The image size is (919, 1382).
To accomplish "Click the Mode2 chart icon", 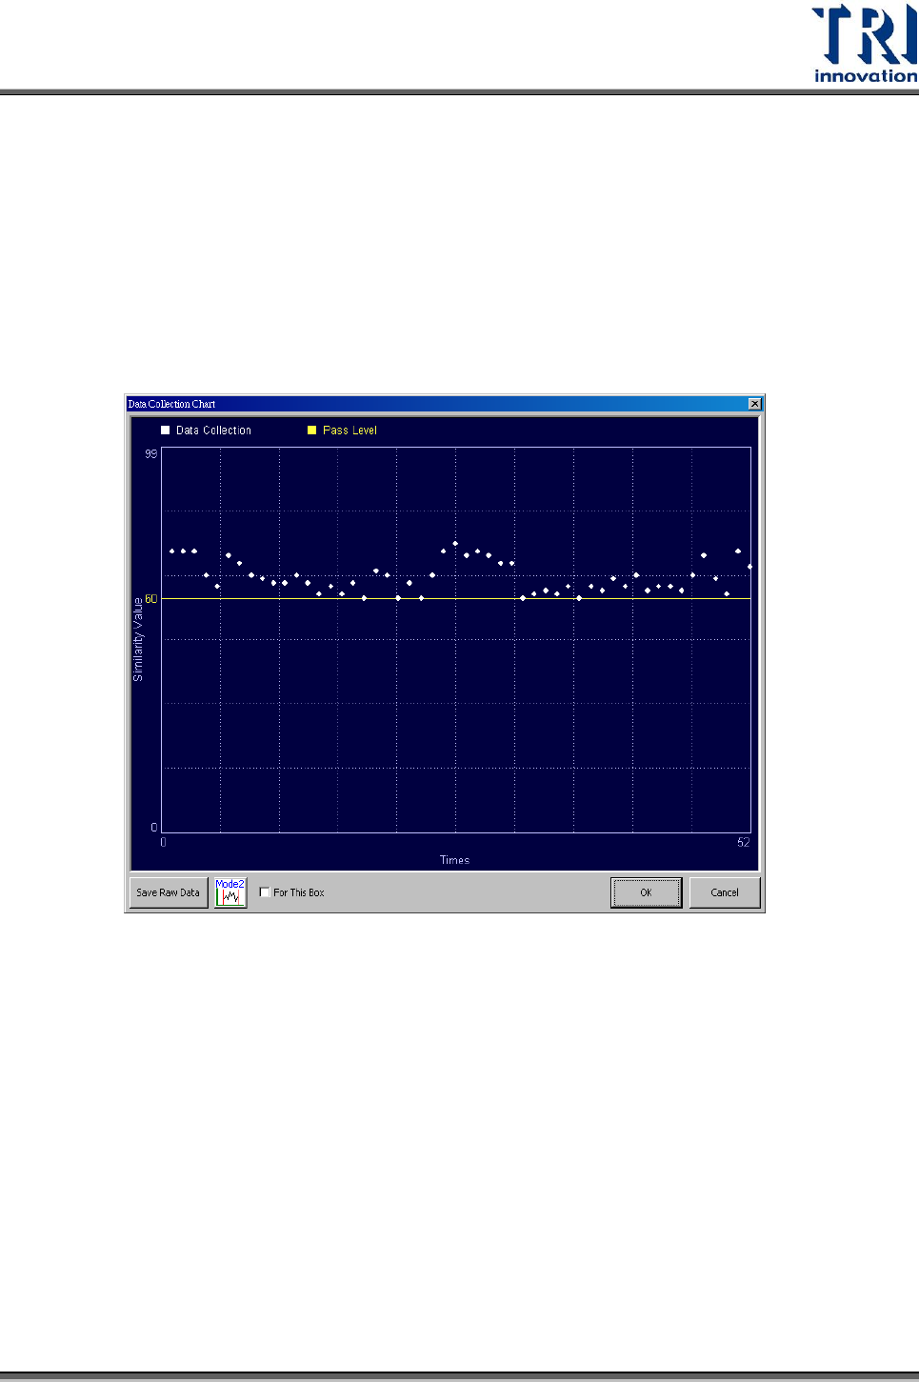I will (230, 892).
